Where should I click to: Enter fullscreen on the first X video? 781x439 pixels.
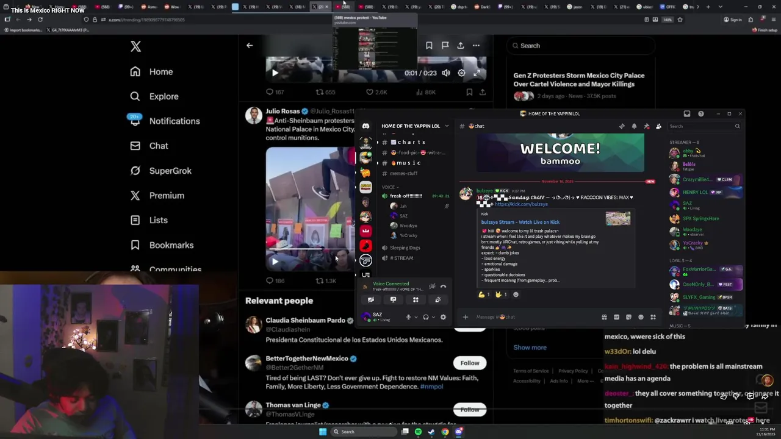coord(477,73)
